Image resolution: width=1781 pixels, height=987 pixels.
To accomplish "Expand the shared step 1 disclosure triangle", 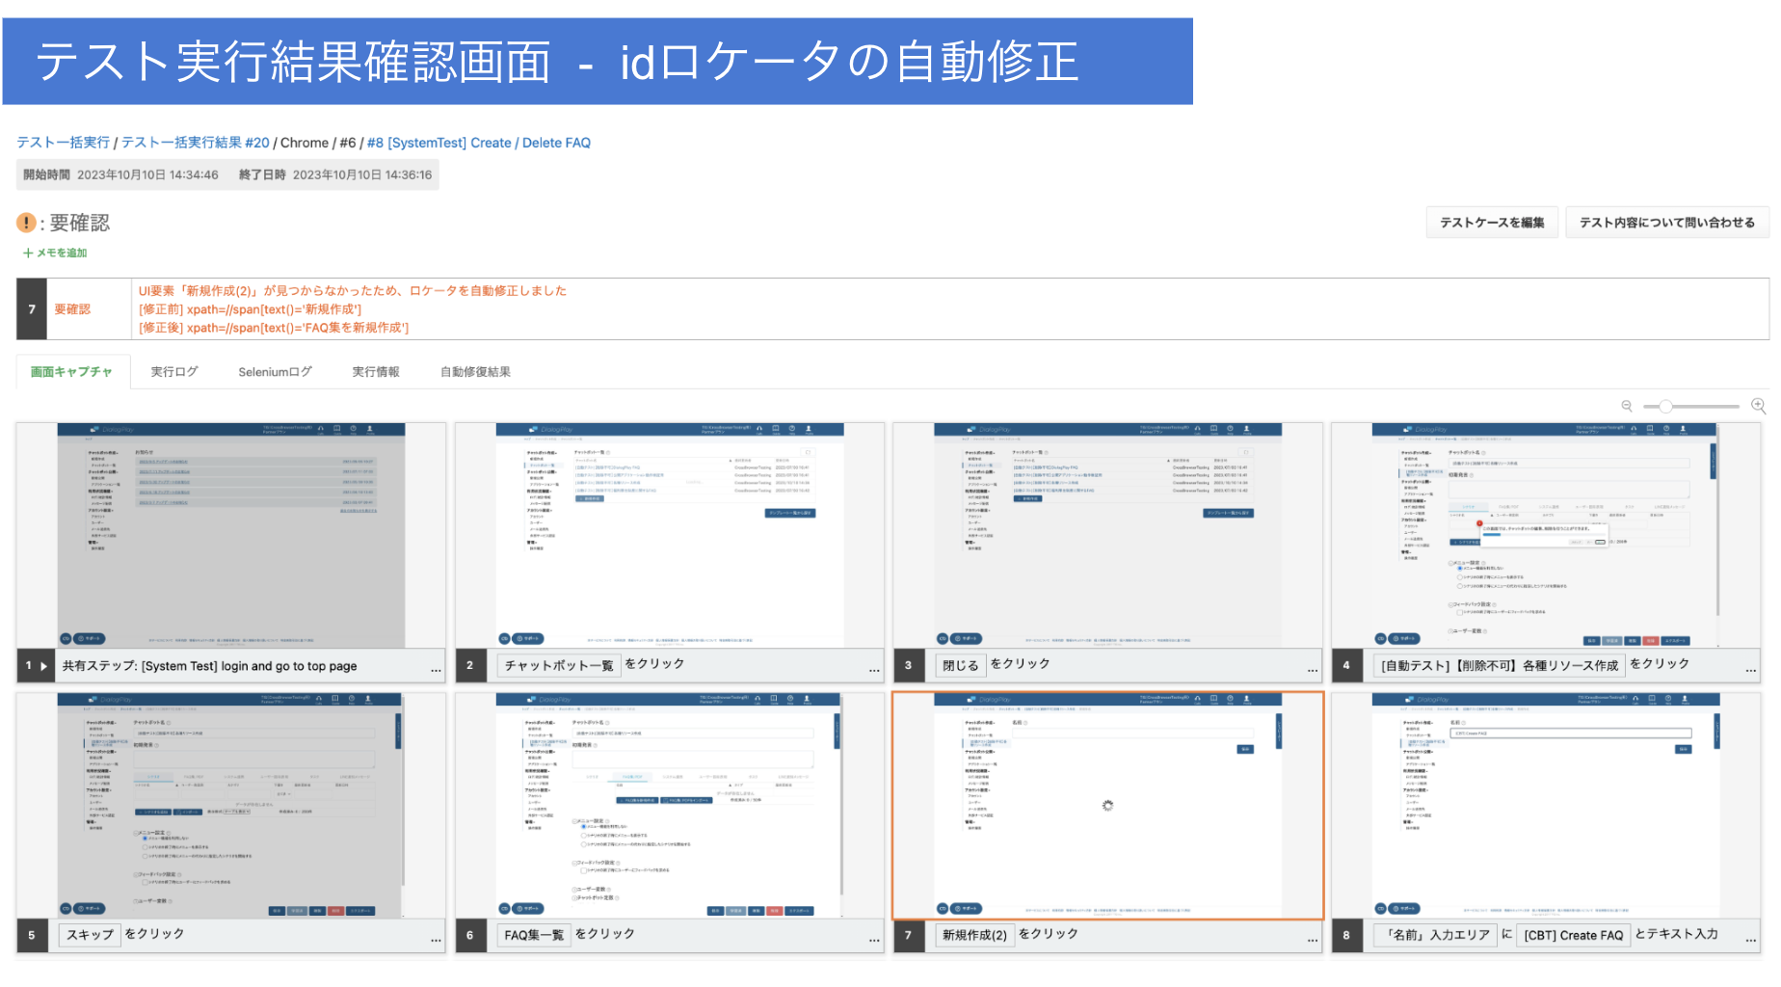I will [45, 665].
